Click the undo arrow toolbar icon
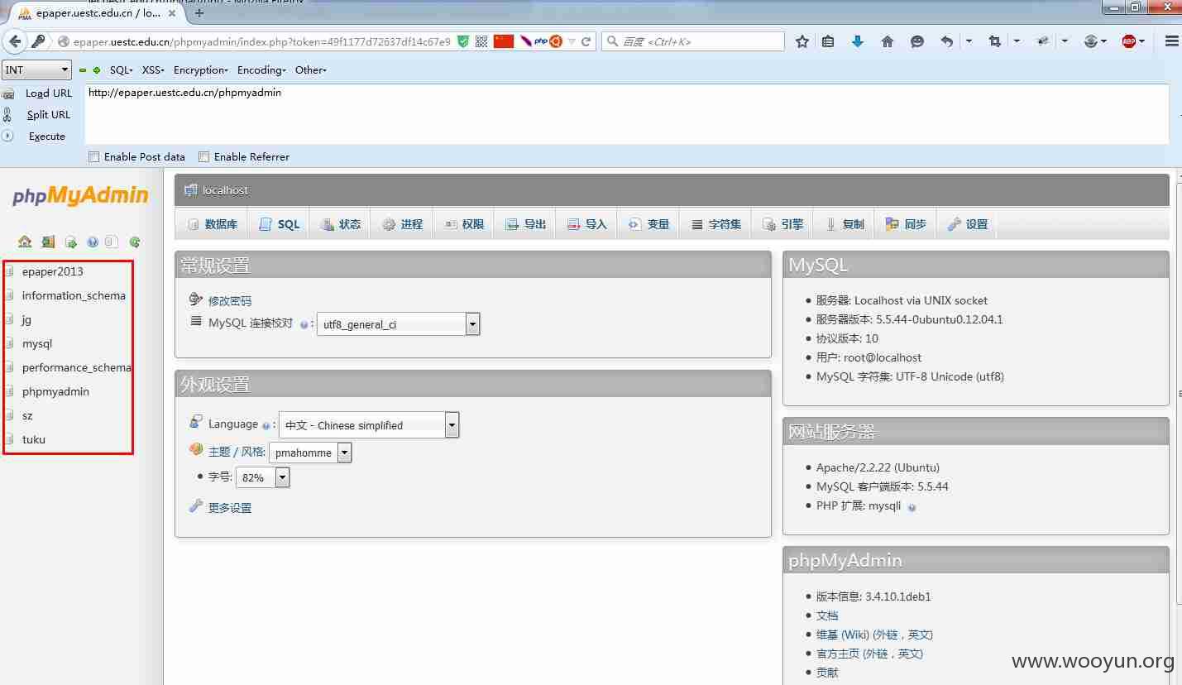Viewport: 1182px width, 685px height. coord(947,41)
